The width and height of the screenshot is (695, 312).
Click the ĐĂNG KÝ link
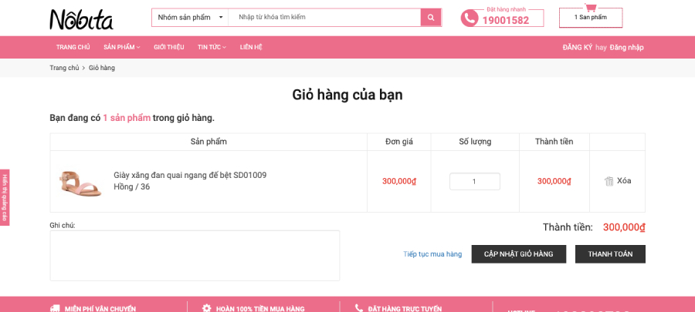(578, 47)
